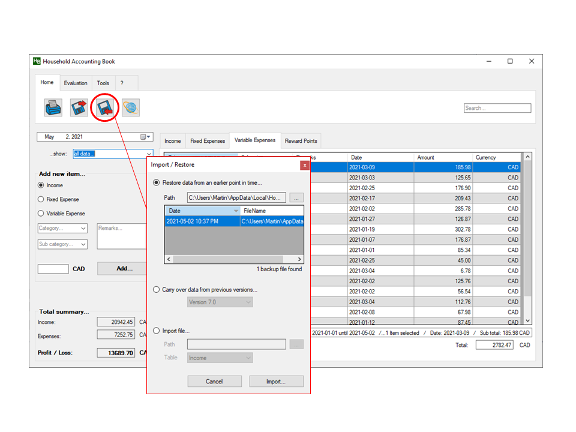Click the Print icon in the toolbar
The width and height of the screenshot is (576, 432).
click(53, 107)
